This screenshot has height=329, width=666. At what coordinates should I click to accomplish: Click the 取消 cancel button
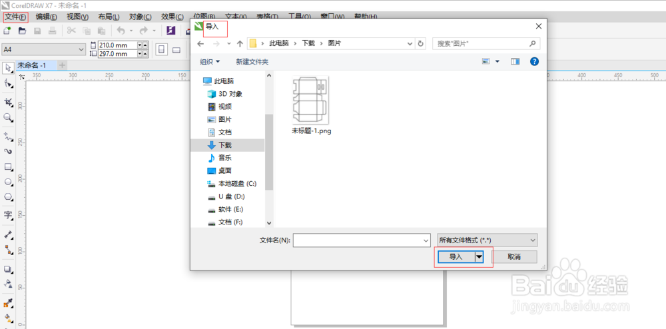pos(514,256)
